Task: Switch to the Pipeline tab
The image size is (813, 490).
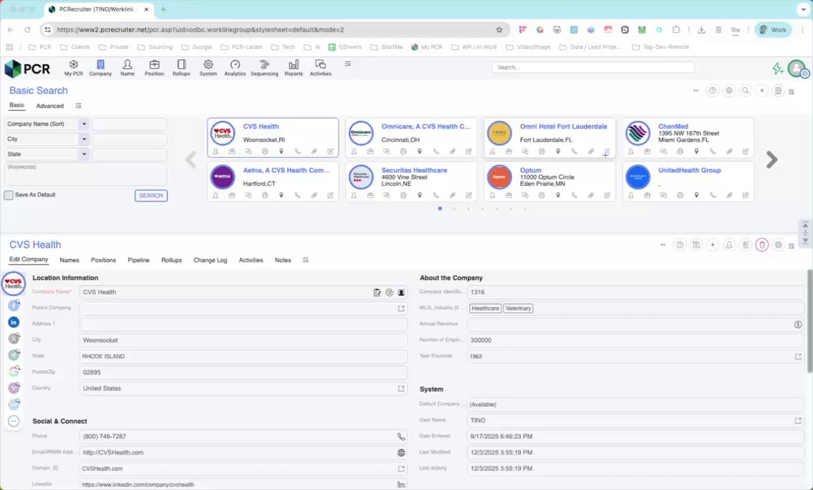Action: point(138,260)
